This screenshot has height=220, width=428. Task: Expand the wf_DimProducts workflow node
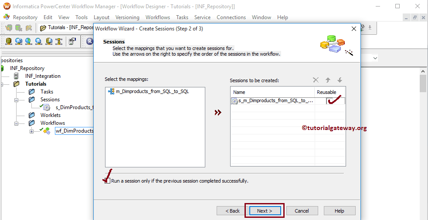(32, 131)
